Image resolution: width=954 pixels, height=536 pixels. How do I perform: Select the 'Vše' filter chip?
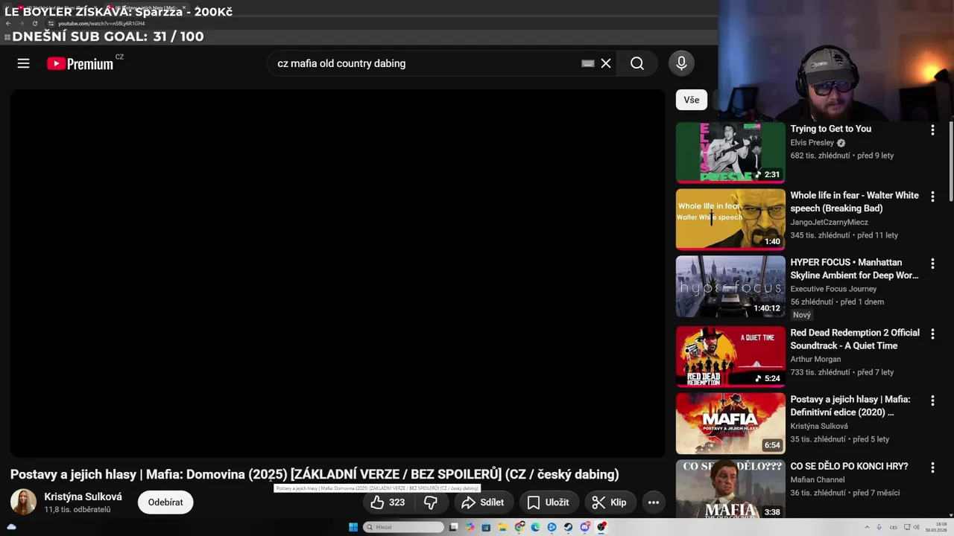692,100
